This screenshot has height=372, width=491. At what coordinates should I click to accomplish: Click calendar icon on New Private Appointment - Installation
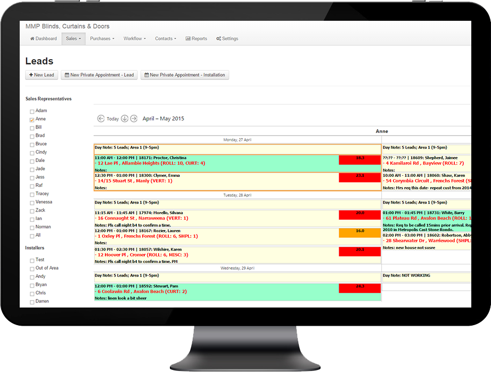pos(145,75)
